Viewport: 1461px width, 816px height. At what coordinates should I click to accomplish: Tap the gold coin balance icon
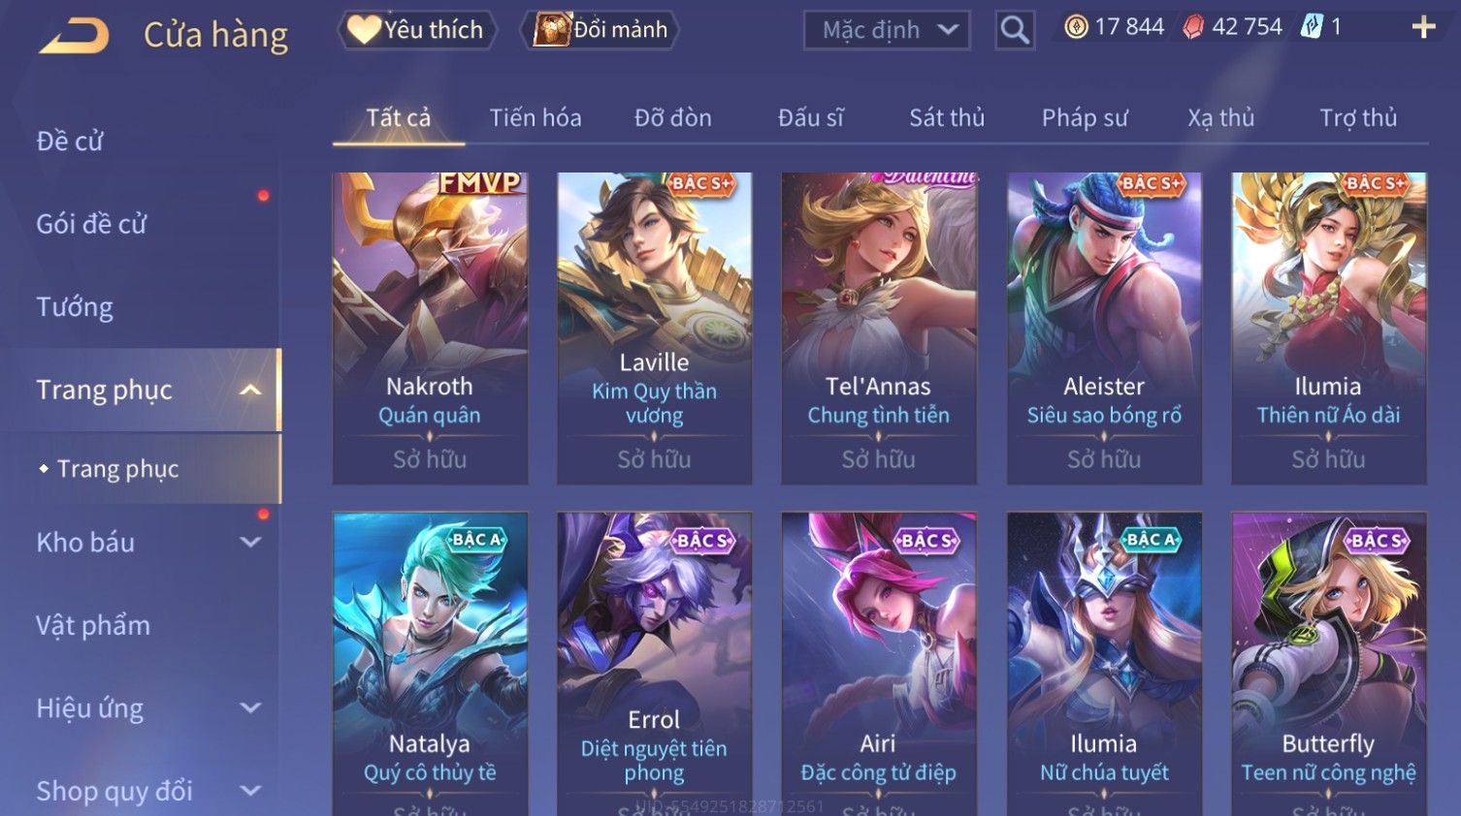point(1076,27)
